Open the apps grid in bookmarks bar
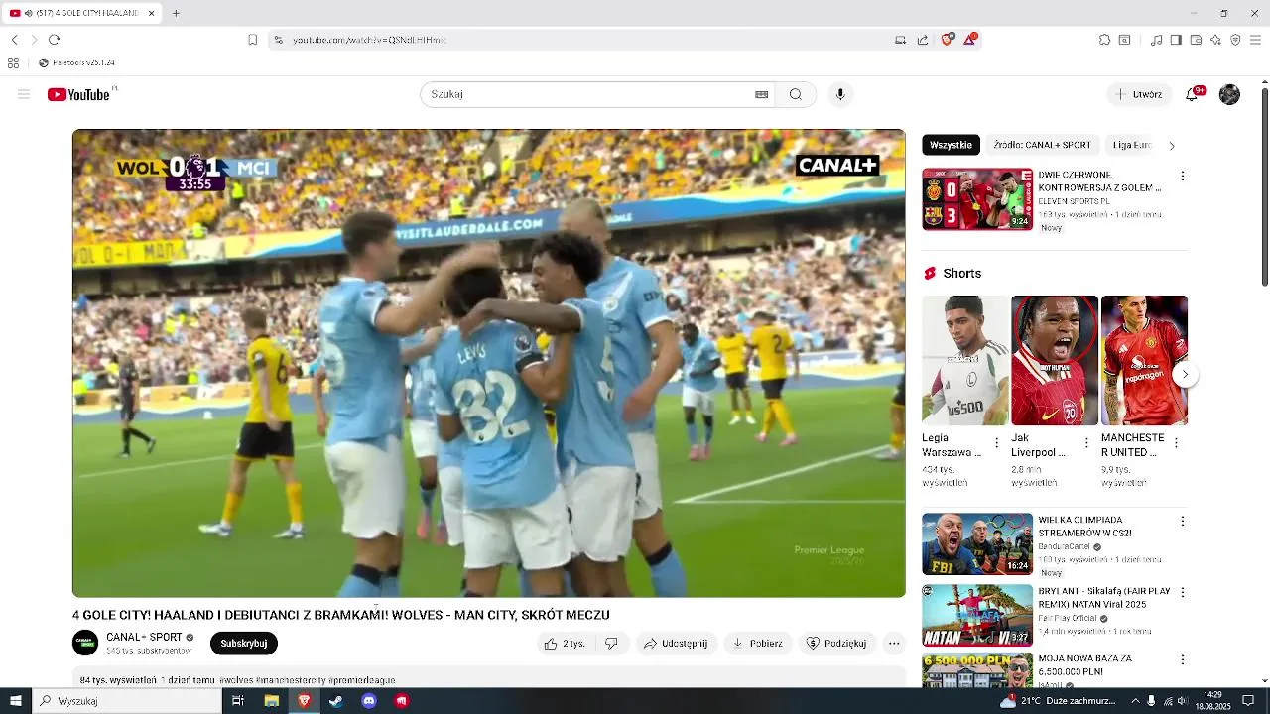This screenshot has width=1270, height=714. tap(13, 62)
